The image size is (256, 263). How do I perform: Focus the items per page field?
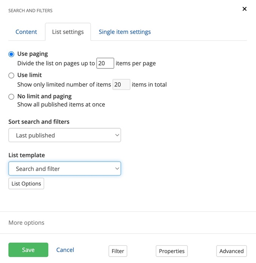click(105, 63)
